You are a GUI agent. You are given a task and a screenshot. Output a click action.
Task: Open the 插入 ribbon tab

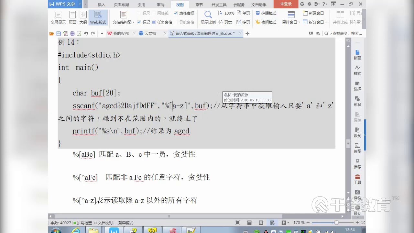point(102,5)
